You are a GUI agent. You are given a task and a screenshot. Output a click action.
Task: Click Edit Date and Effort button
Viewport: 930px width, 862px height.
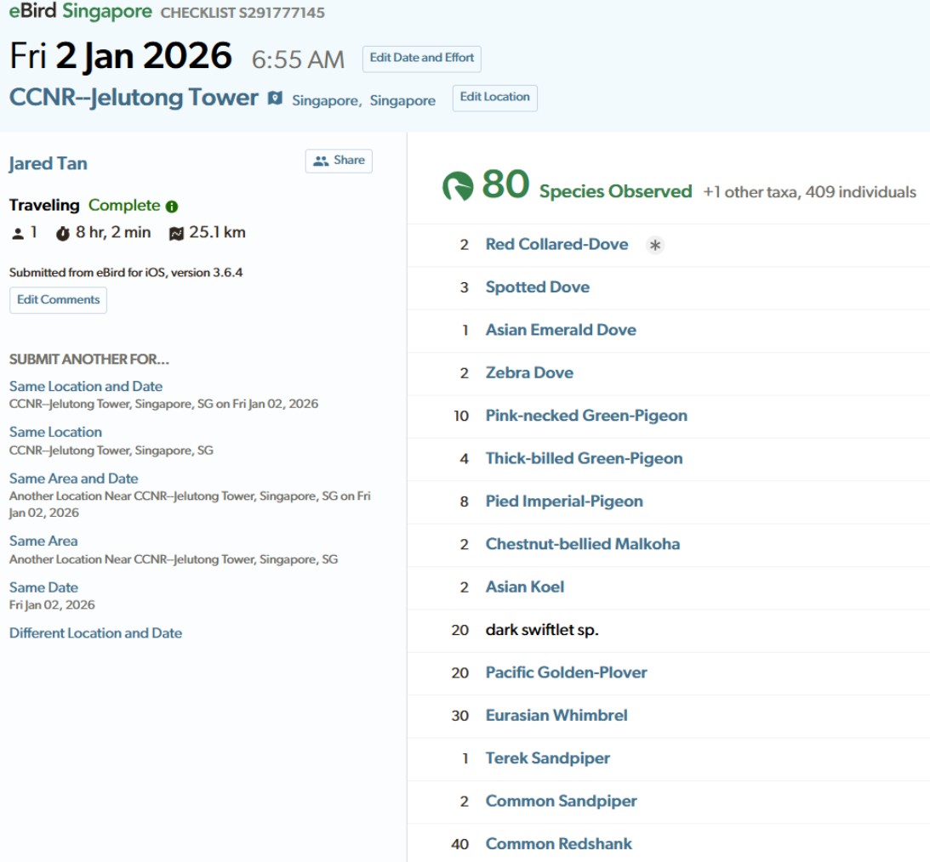(x=422, y=59)
